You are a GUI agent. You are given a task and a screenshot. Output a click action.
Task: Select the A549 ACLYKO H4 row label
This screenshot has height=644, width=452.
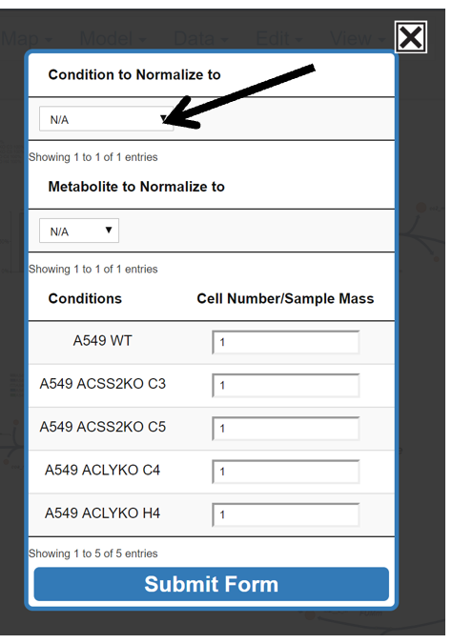pos(102,513)
